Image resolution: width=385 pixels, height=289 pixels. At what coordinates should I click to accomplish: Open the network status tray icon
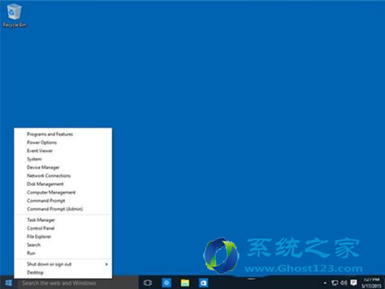pos(334,283)
